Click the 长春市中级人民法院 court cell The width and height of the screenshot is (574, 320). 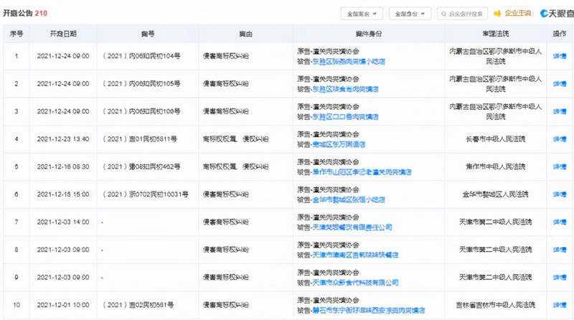tap(496, 139)
